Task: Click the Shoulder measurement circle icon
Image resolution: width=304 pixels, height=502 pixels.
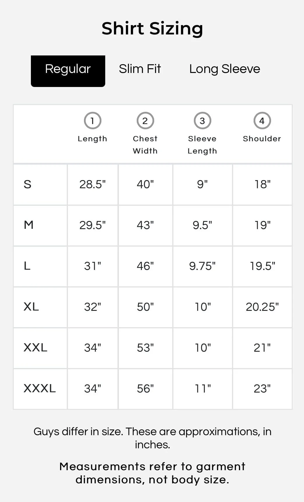Action: click(x=261, y=121)
